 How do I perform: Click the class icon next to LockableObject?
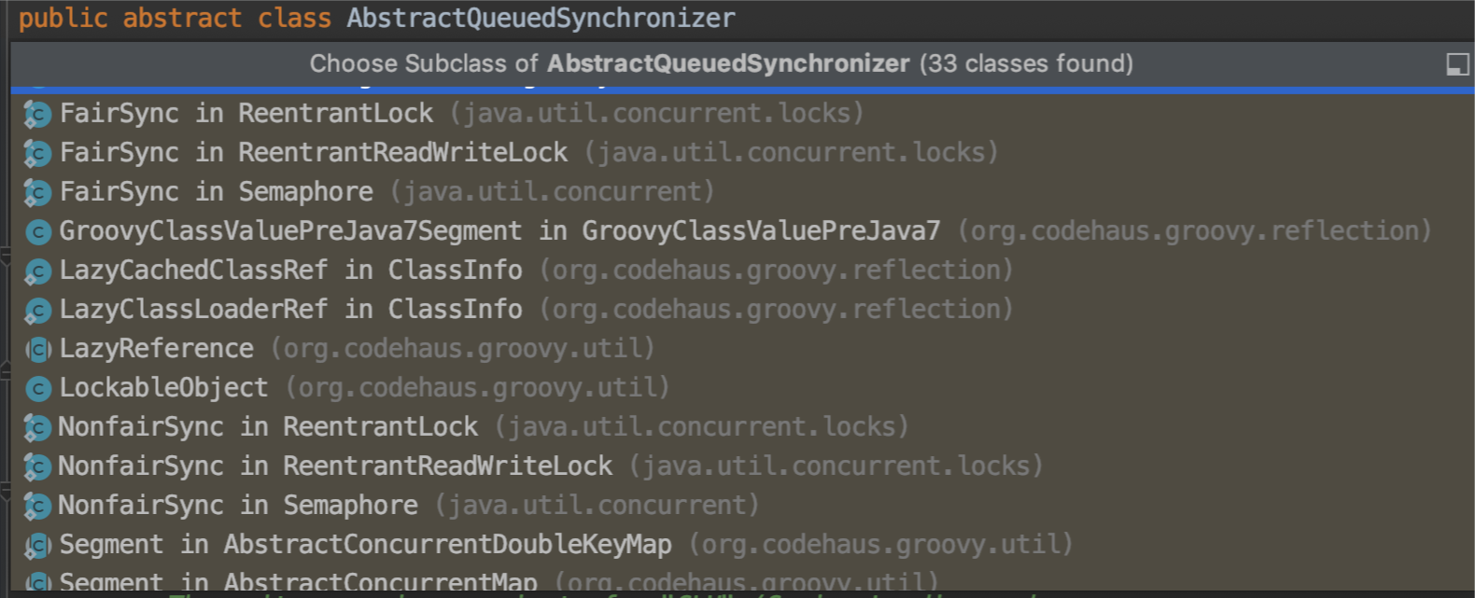(37, 387)
